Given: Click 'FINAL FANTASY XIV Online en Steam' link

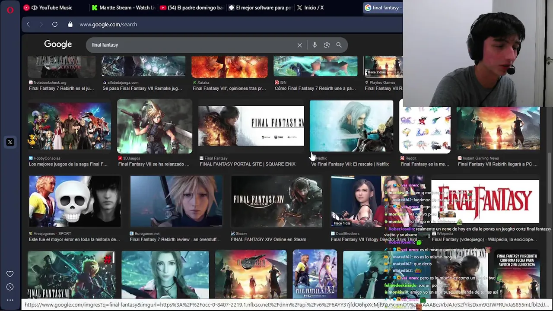Looking at the screenshot, I should pos(268,239).
